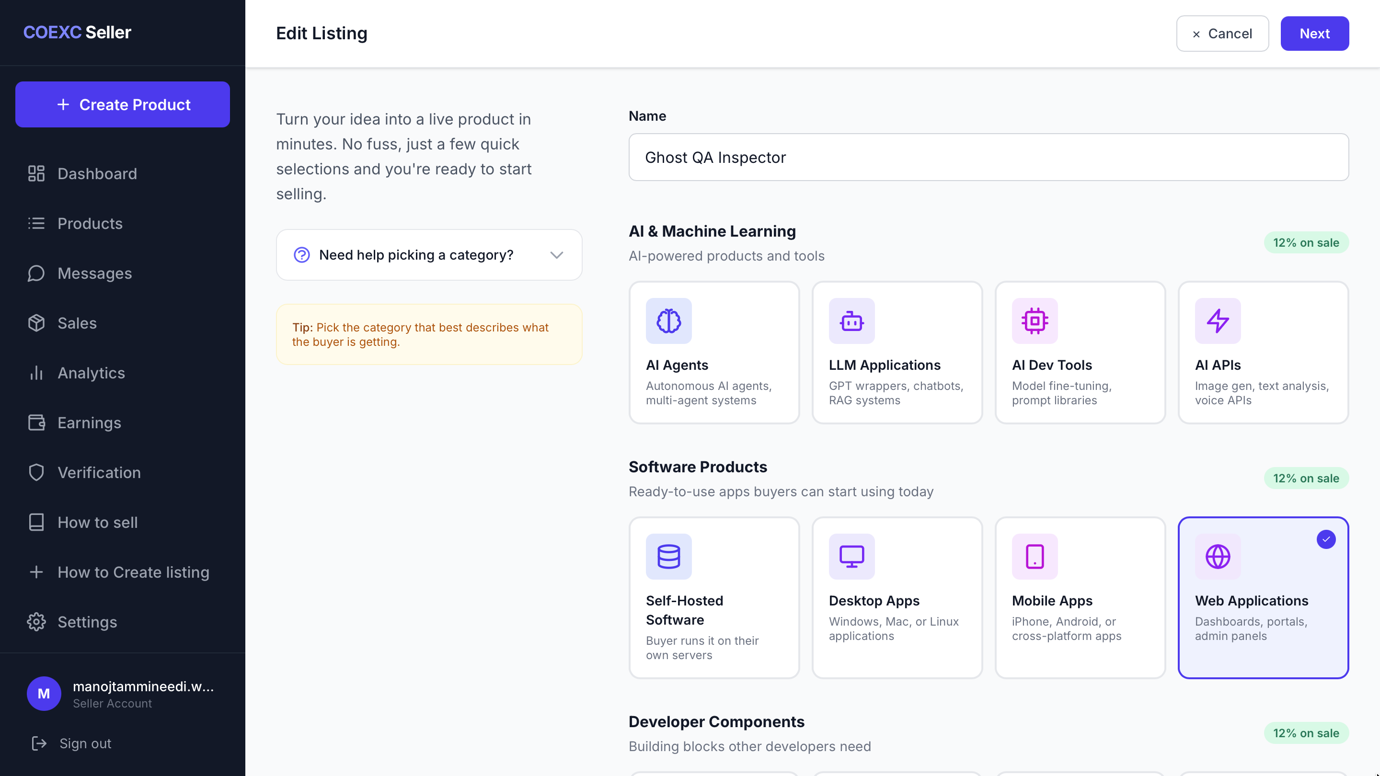The width and height of the screenshot is (1380, 776).
Task: Go to Earnings in the sidebar
Action: pos(89,422)
